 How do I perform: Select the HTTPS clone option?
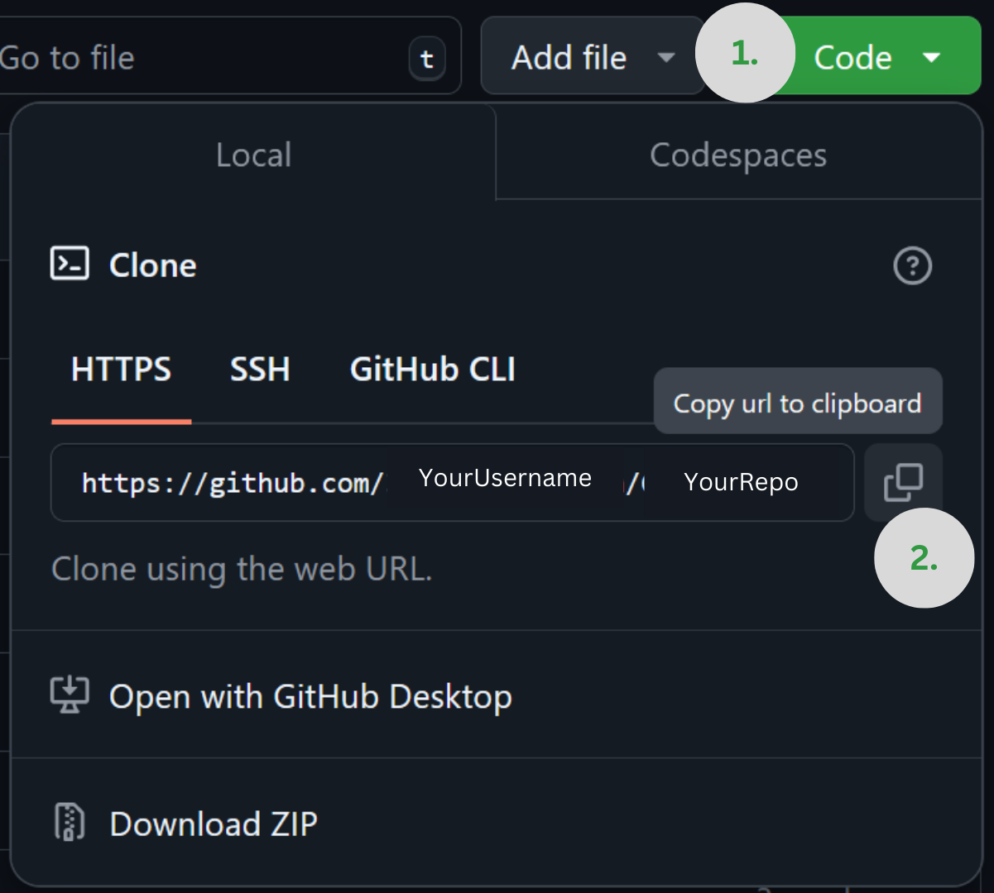(121, 369)
